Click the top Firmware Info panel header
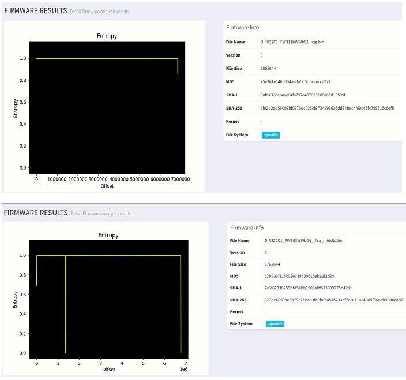This screenshot has height=380, width=406. point(242,27)
